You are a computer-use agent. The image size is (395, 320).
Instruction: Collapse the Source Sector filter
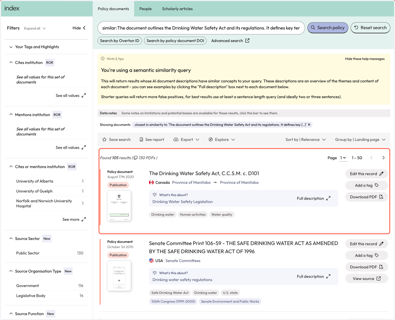[x=11, y=238]
